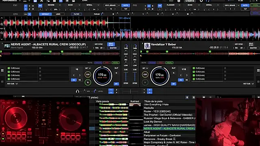Screen dimensions: 260x146
Task: Open the INT mode dropdown on deck 2
Action: click(x=145, y=68)
